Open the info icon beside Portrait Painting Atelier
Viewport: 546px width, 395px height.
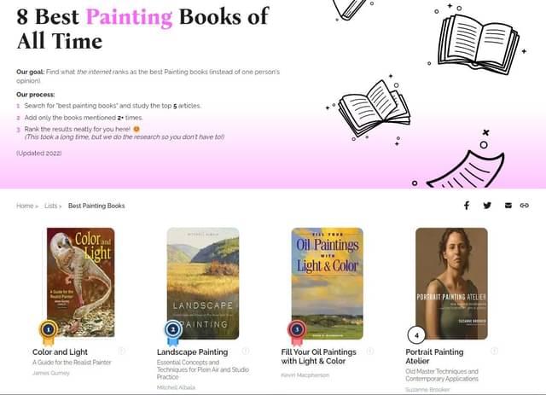[495, 351]
